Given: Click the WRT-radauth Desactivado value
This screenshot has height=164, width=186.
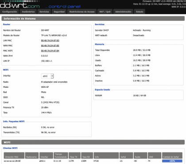Looking at the screenshot, I should point(139,35).
